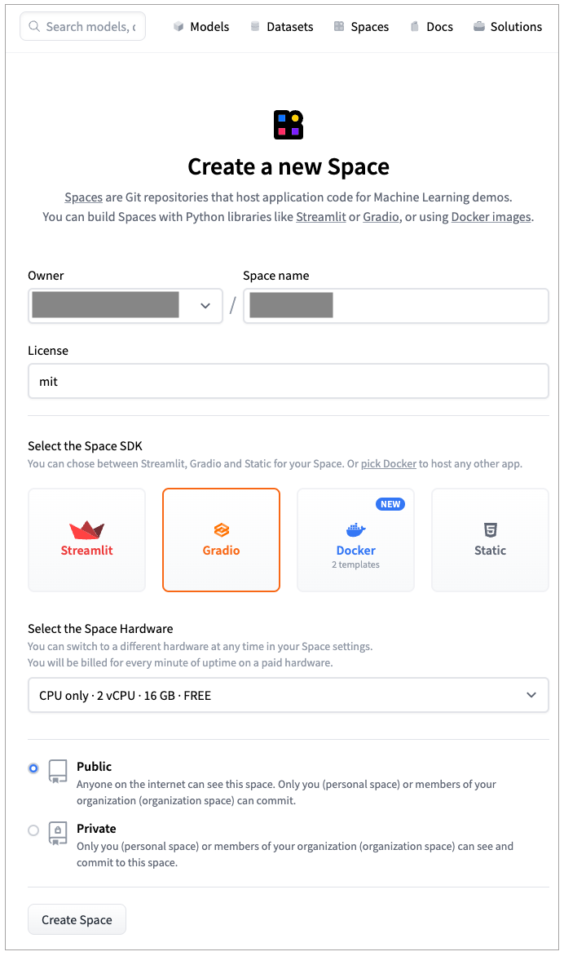Open the Owner dropdown

pyautogui.click(x=125, y=306)
